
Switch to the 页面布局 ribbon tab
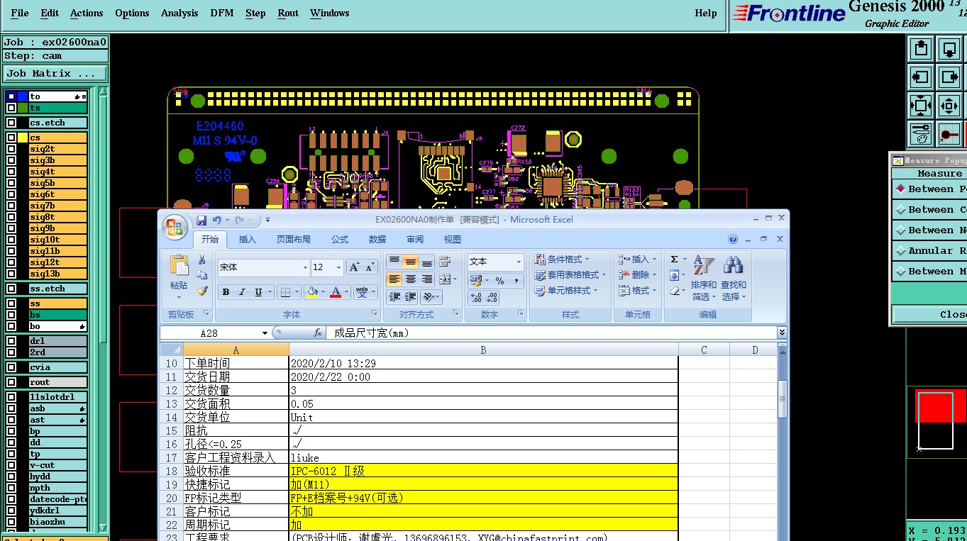294,240
